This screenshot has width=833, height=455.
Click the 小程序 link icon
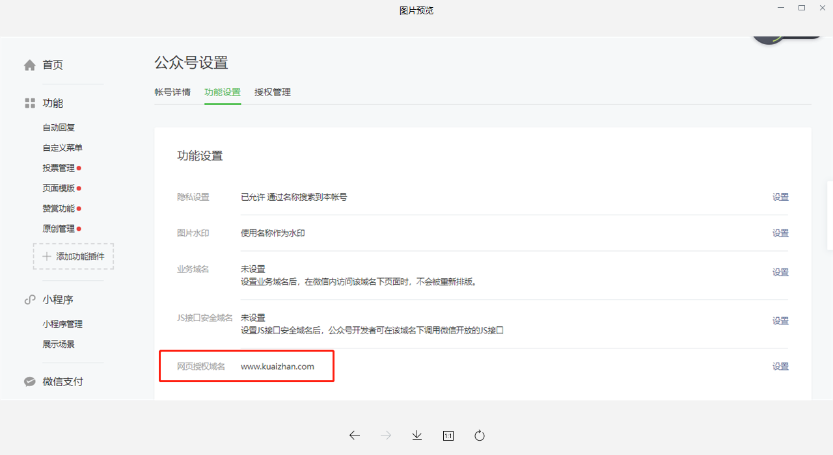tap(30, 300)
